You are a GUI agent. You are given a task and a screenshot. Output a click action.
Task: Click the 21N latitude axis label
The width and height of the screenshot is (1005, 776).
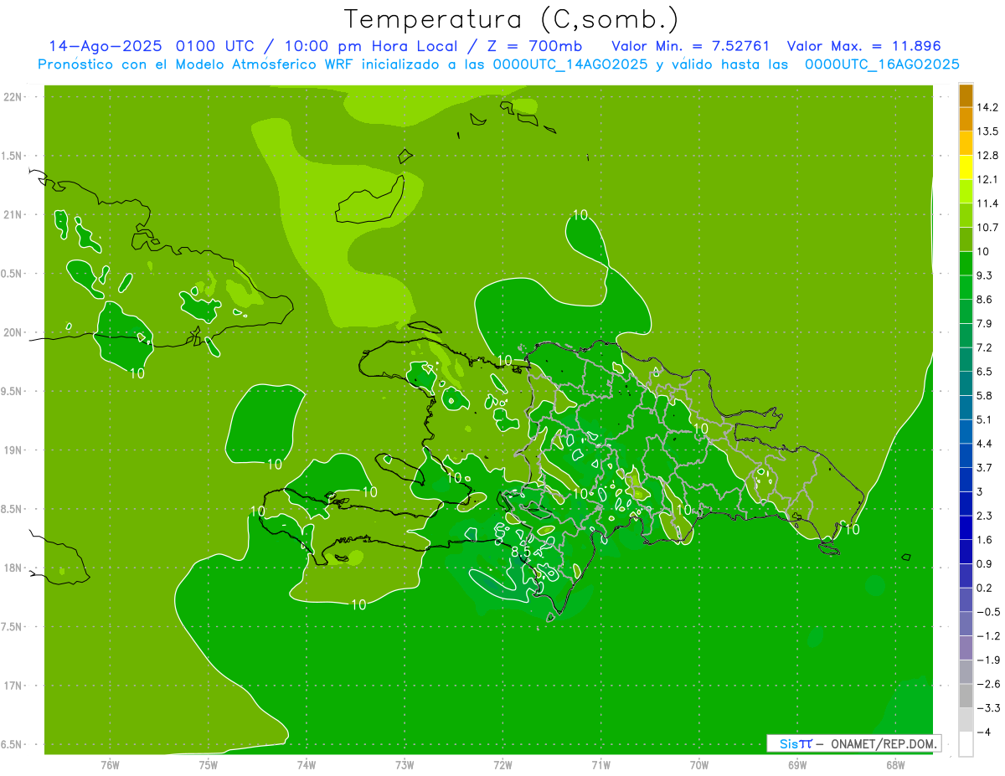13,215
